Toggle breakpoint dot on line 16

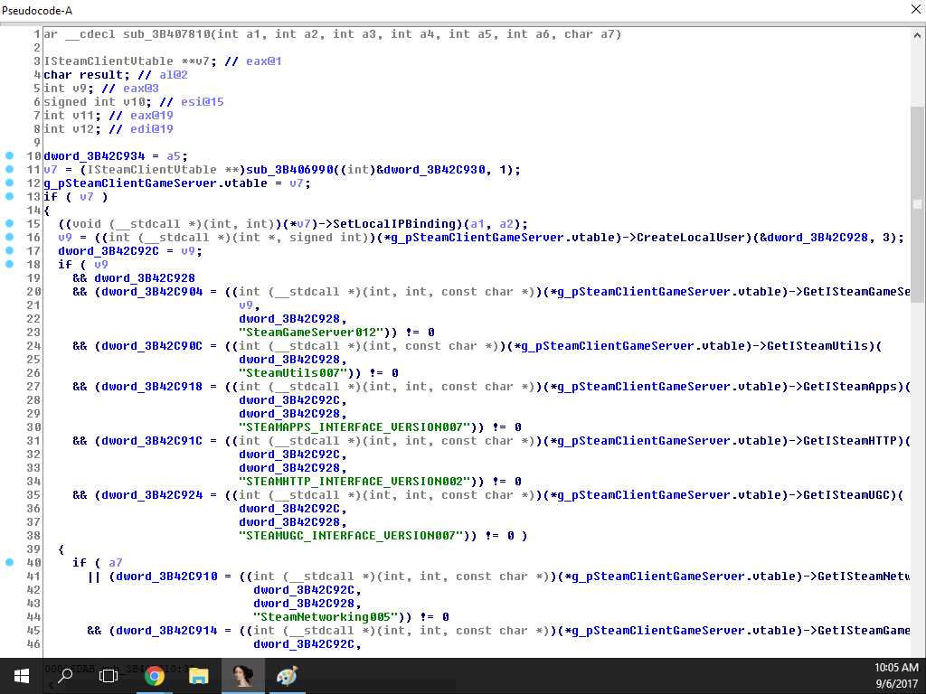coord(9,238)
